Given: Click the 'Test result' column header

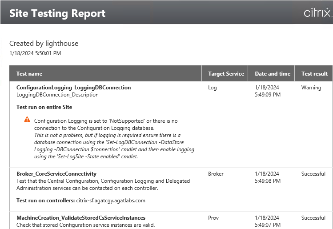Looking at the screenshot, I should pos(314,74).
